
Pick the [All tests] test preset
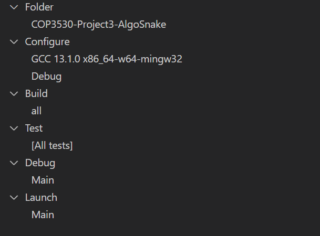(x=52, y=146)
